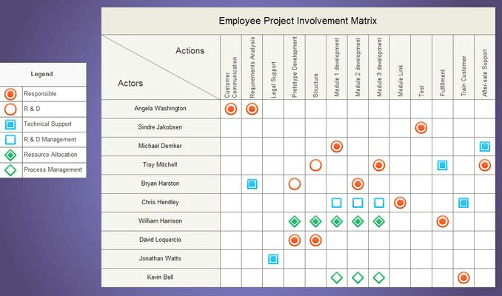Select Sindre Jakobsen's Test responsible marker
502x296 pixels.
(x=421, y=128)
